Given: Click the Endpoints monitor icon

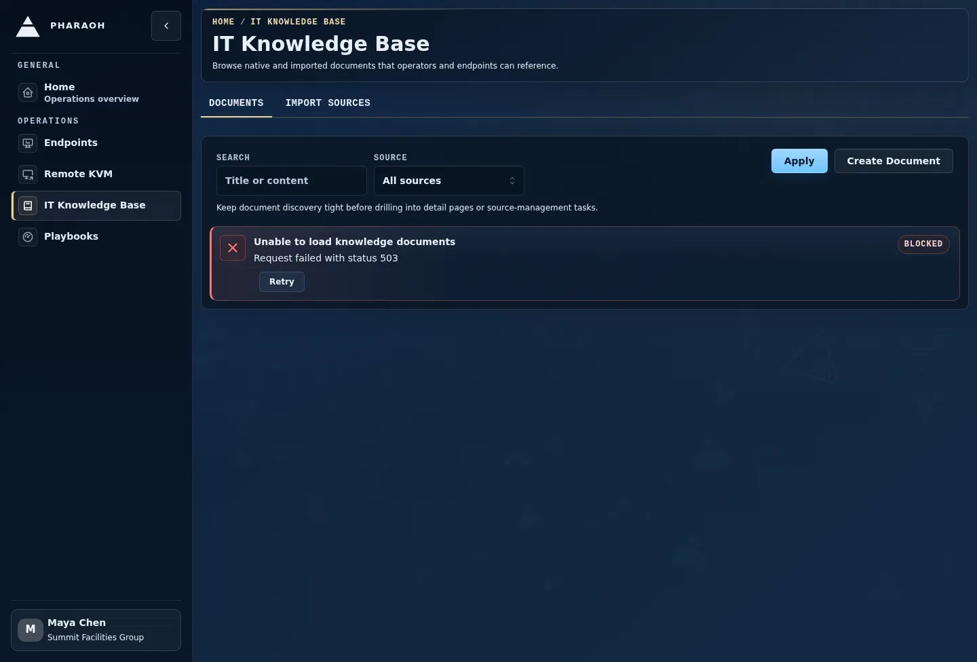Looking at the screenshot, I should click(28, 143).
